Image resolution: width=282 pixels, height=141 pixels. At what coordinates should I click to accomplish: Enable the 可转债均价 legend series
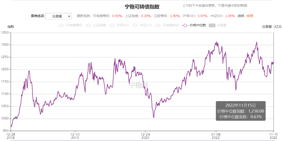point(167,25)
